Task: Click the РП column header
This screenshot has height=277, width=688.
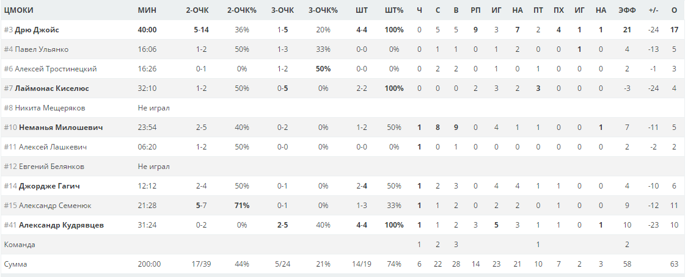Action: point(475,10)
